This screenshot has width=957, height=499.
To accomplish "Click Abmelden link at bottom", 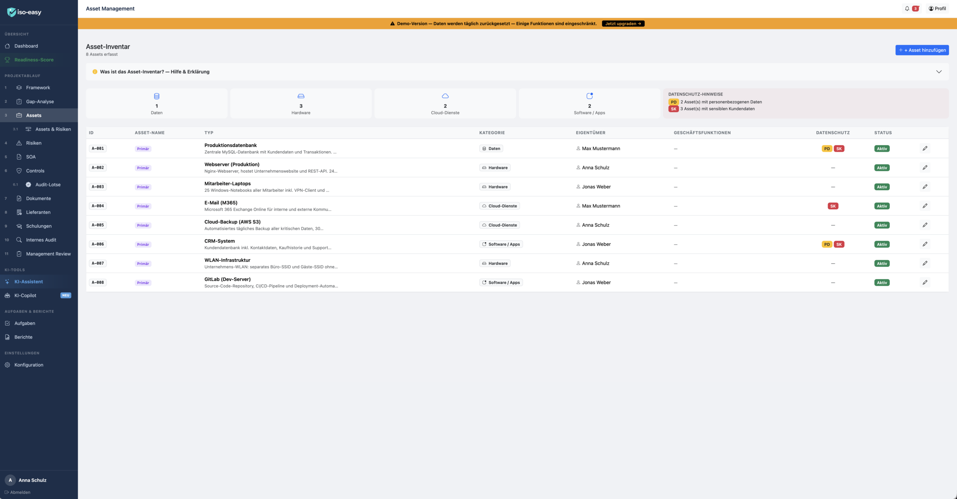I will pos(20,492).
